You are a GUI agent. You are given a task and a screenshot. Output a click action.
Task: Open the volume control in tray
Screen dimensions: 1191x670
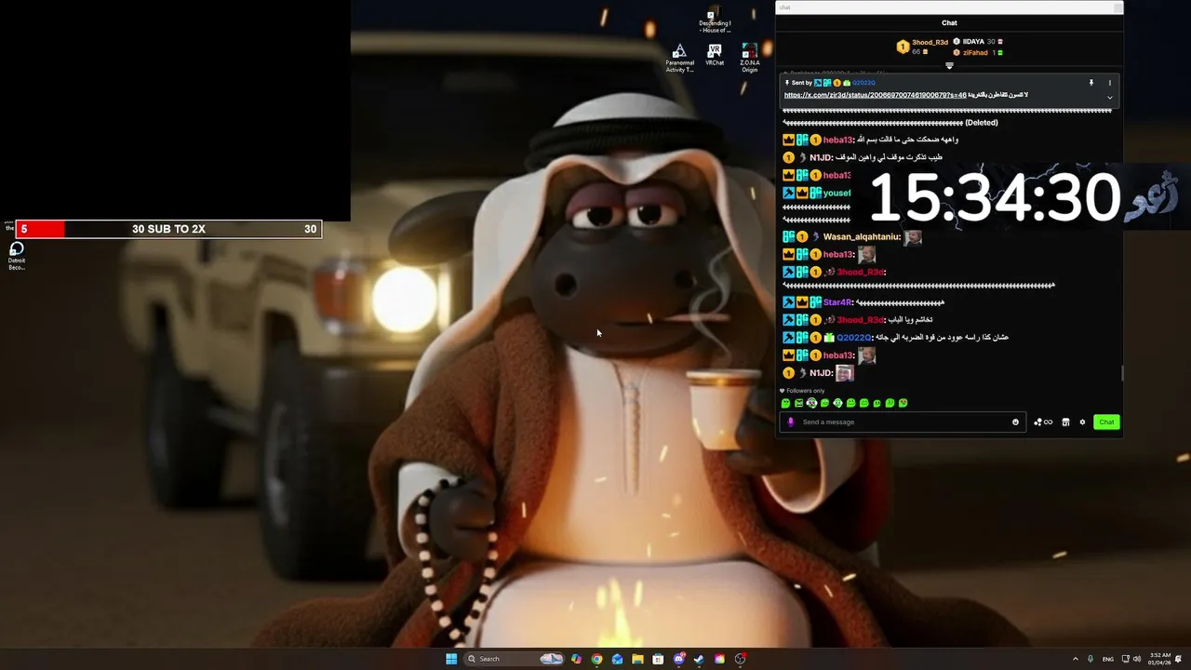click(1137, 659)
